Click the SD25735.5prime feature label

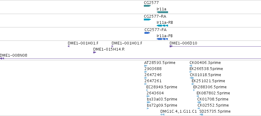[215, 111]
